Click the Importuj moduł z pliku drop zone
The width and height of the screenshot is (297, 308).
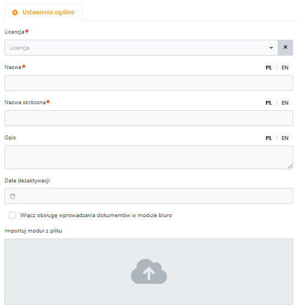[149, 272]
